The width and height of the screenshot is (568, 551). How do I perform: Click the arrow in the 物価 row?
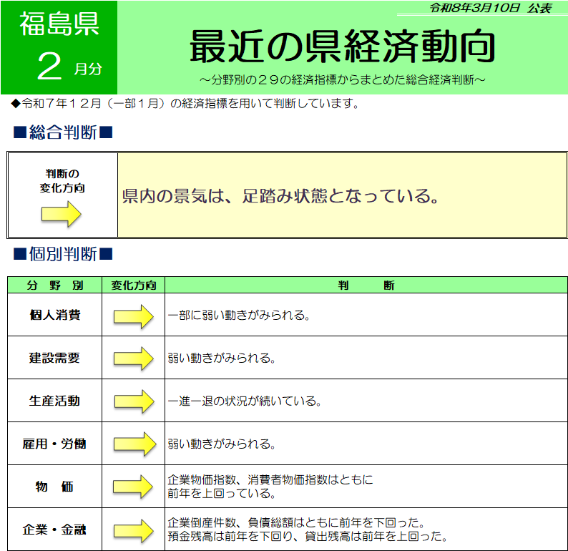tap(134, 487)
